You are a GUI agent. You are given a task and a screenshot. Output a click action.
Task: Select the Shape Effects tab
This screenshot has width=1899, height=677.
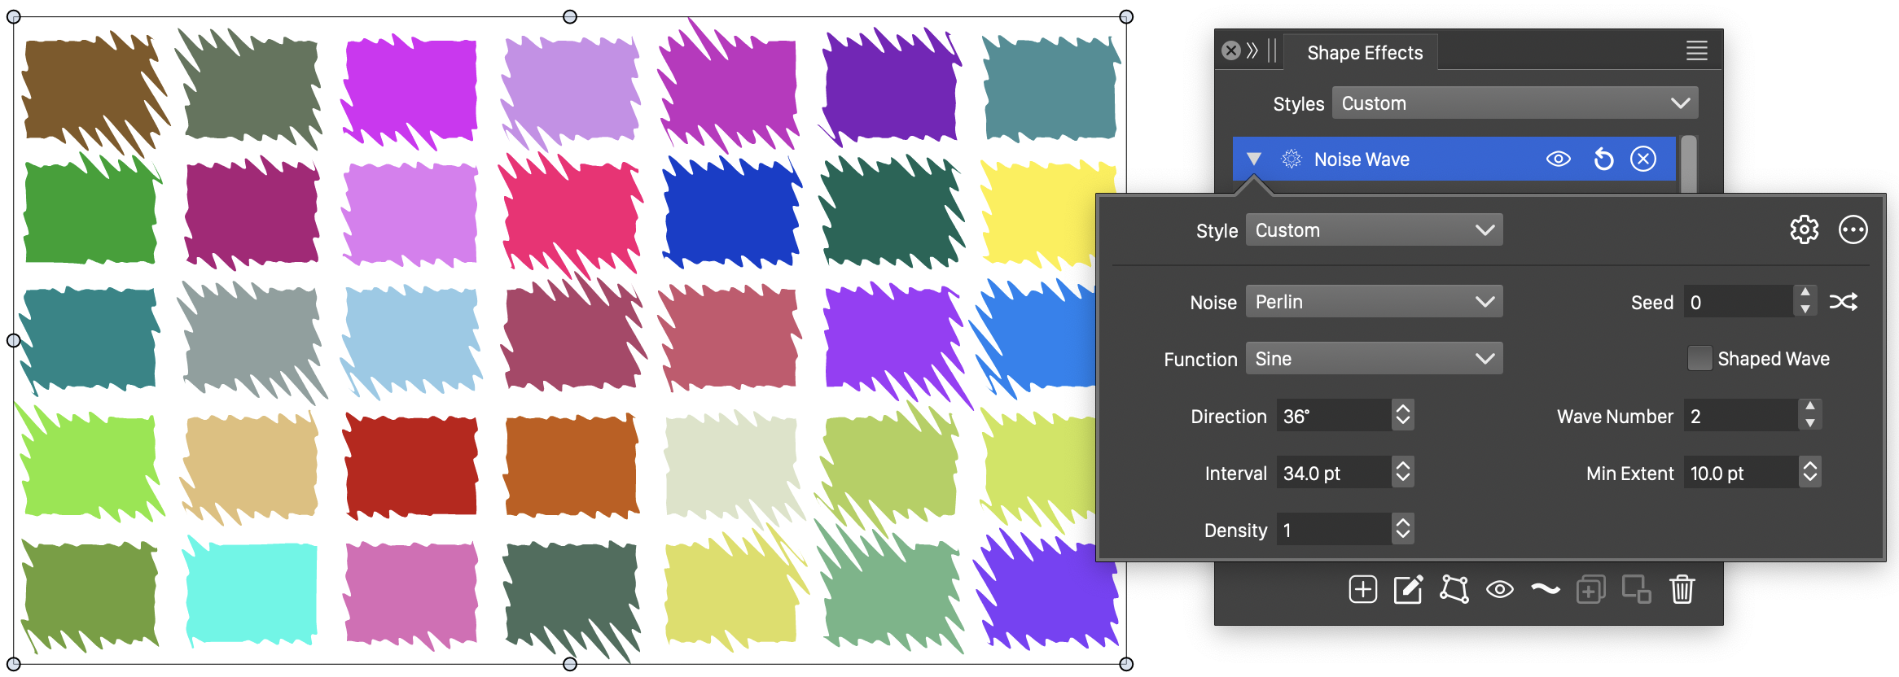pos(1365,53)
